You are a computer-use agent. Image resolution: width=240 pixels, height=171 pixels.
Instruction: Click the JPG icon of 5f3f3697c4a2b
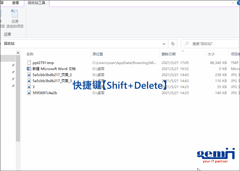pyautogui.click(x=29, y=93)
